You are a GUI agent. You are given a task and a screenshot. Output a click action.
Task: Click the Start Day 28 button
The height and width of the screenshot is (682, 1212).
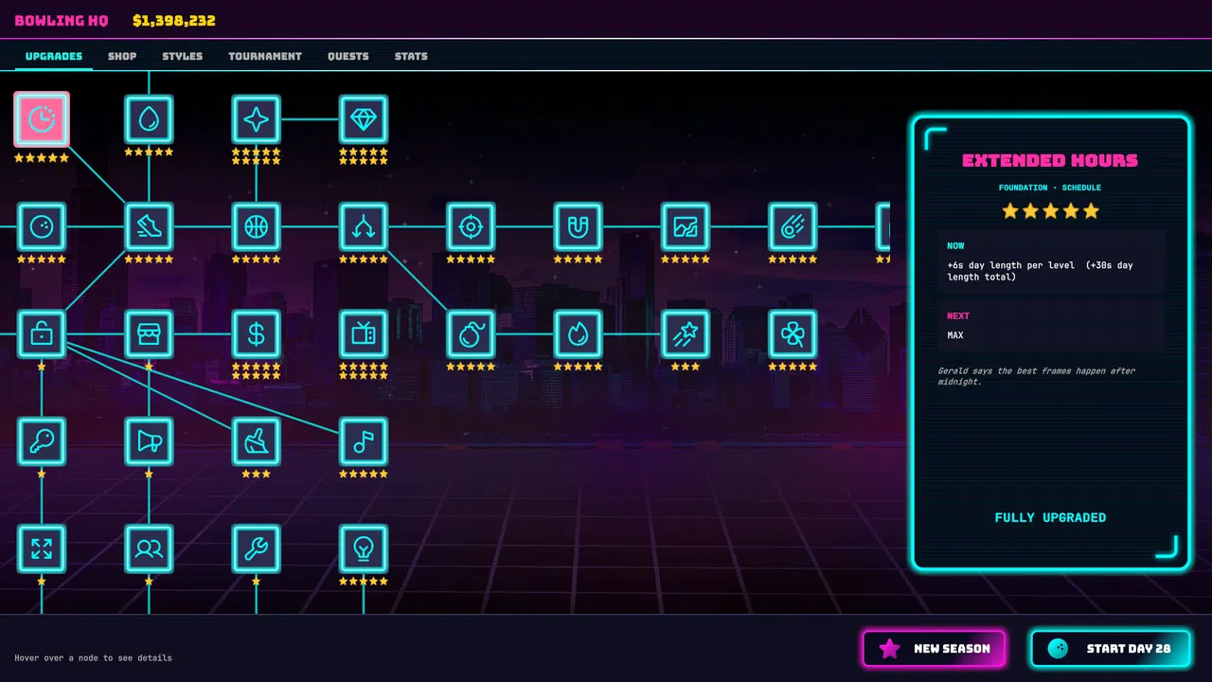pos(1111,649)
